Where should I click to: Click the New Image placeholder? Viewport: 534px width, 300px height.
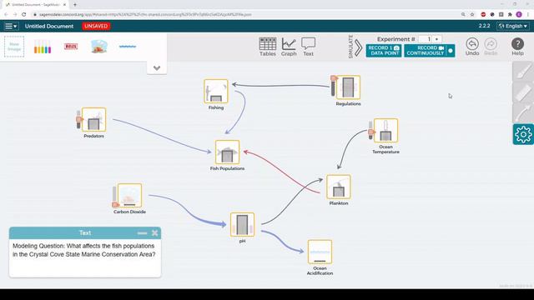(14, 47)
